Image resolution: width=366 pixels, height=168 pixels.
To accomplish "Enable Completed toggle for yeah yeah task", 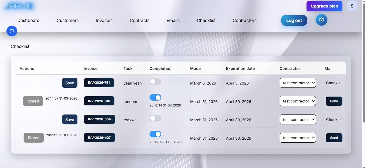I will 155,82.
